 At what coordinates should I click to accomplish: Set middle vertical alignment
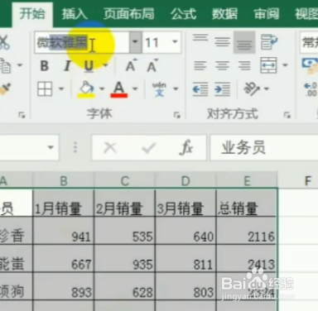222,42
